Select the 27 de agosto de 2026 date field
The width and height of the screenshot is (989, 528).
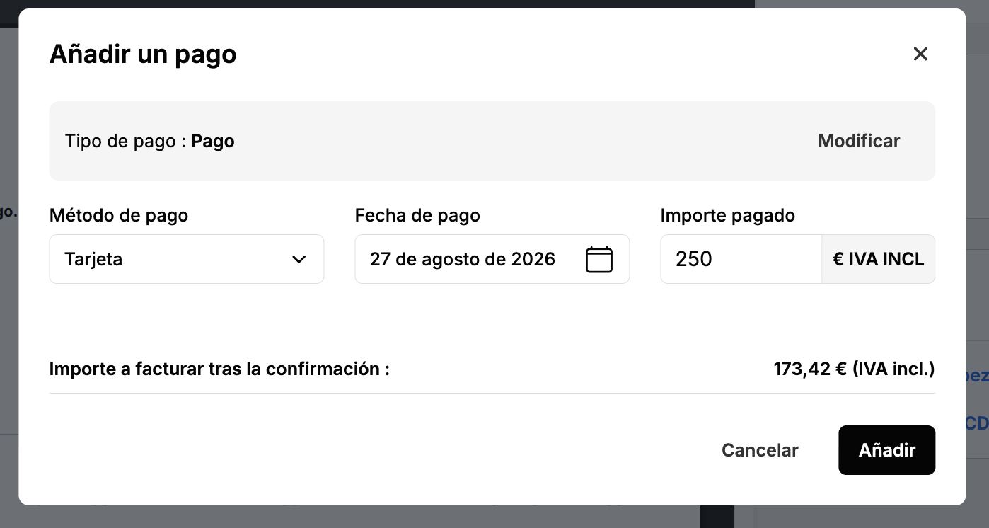click(492, 259)
